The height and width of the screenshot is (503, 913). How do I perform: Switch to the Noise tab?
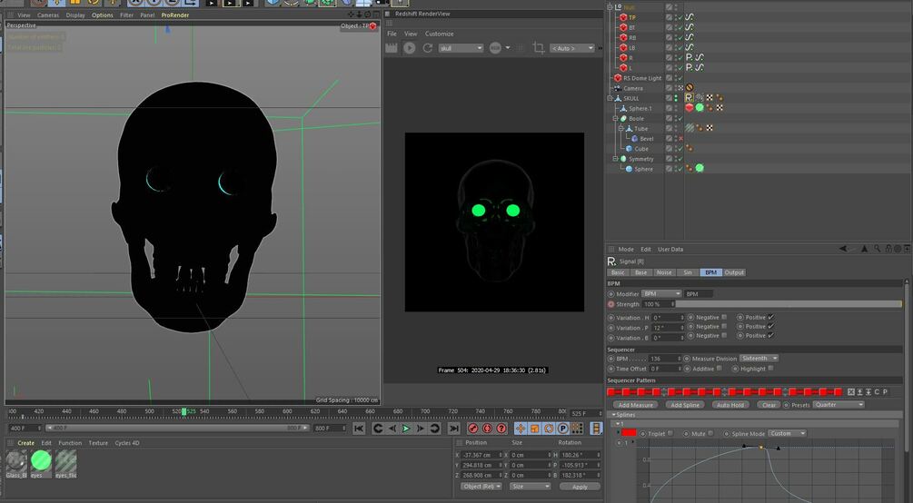click(x=664, y=272)
